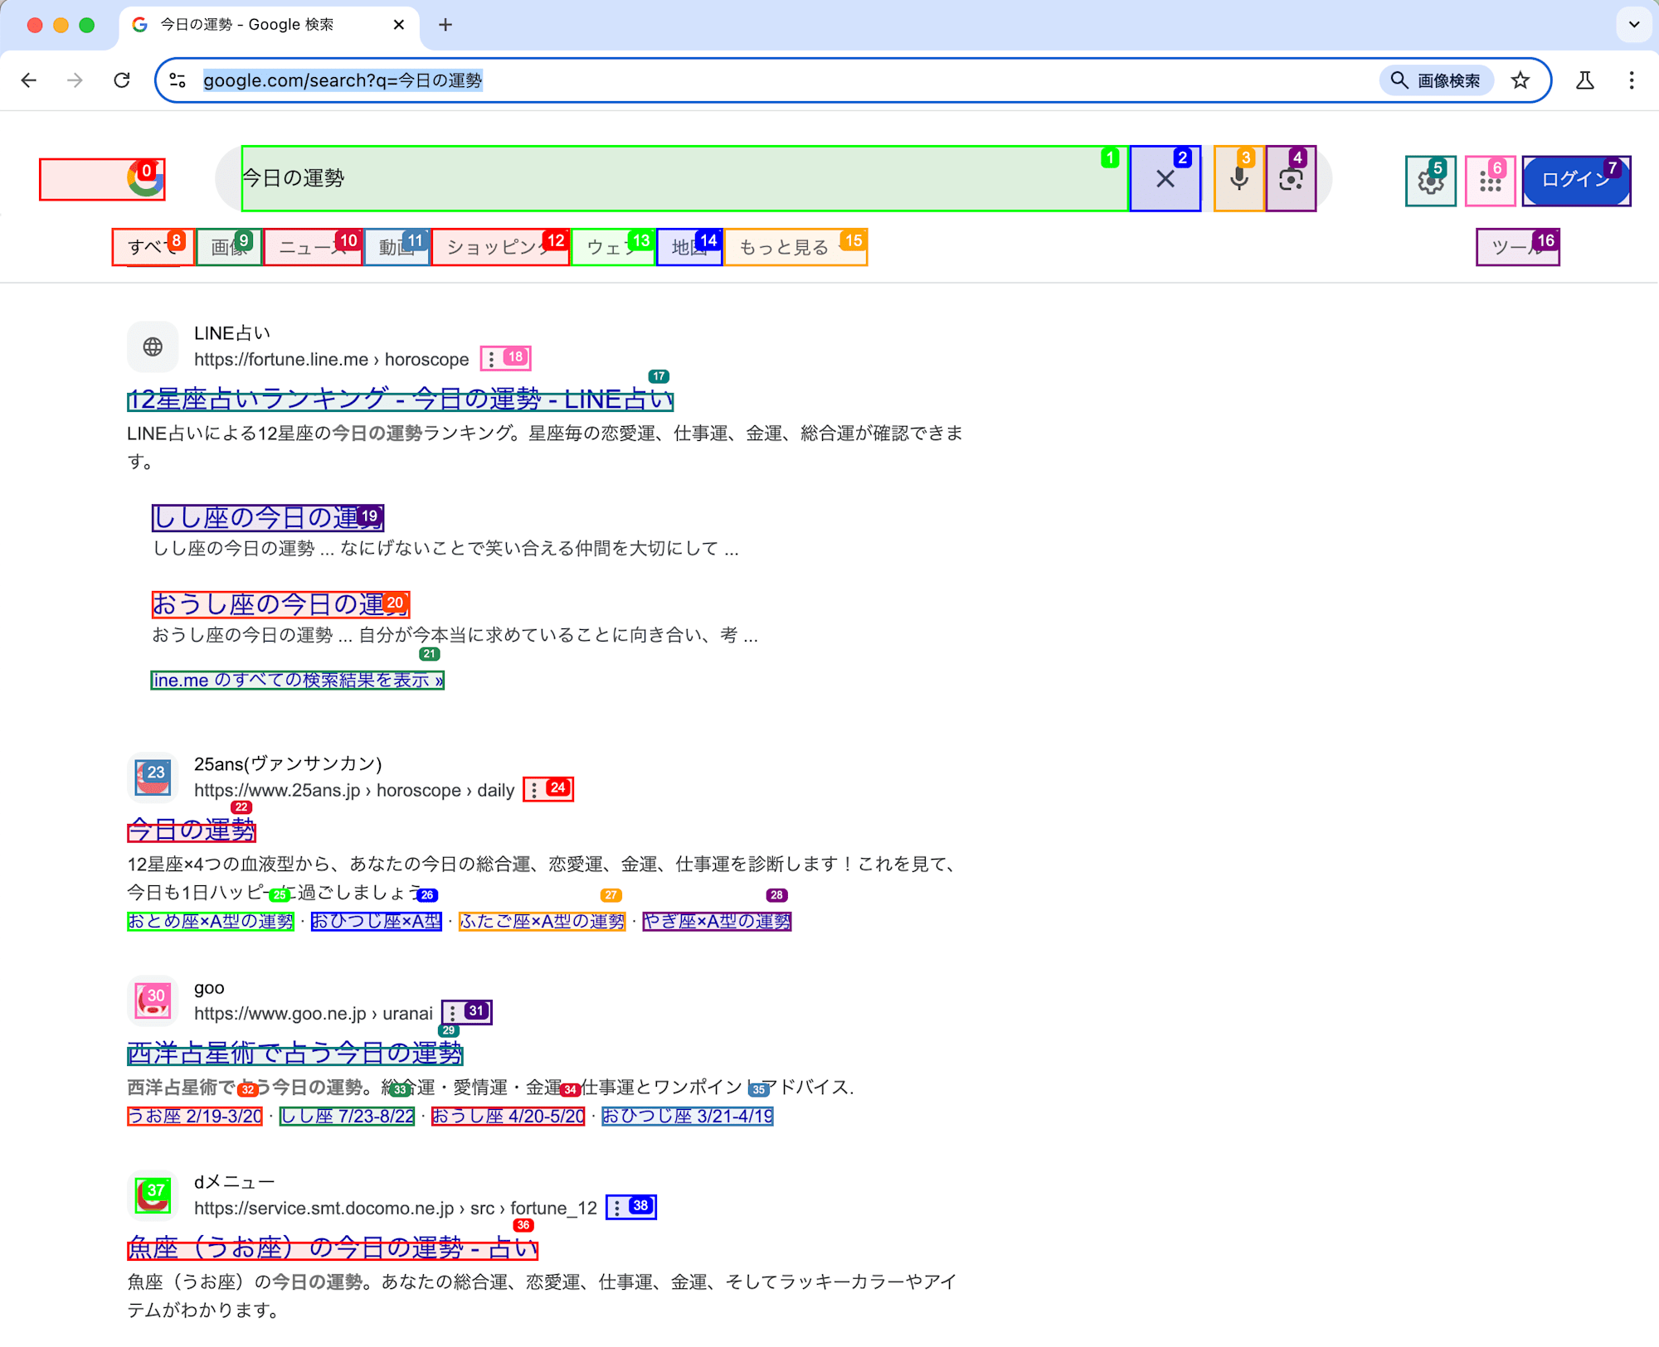Open Chrome Labs flask icon

tap(1584, 80)
